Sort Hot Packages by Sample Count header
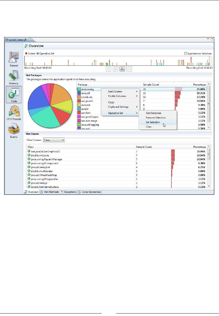219x316 pixels. tap(158, 85)
